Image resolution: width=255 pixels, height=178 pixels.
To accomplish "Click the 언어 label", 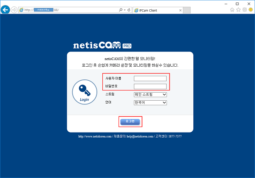I will pyautogui.click(x=108, y=102).
